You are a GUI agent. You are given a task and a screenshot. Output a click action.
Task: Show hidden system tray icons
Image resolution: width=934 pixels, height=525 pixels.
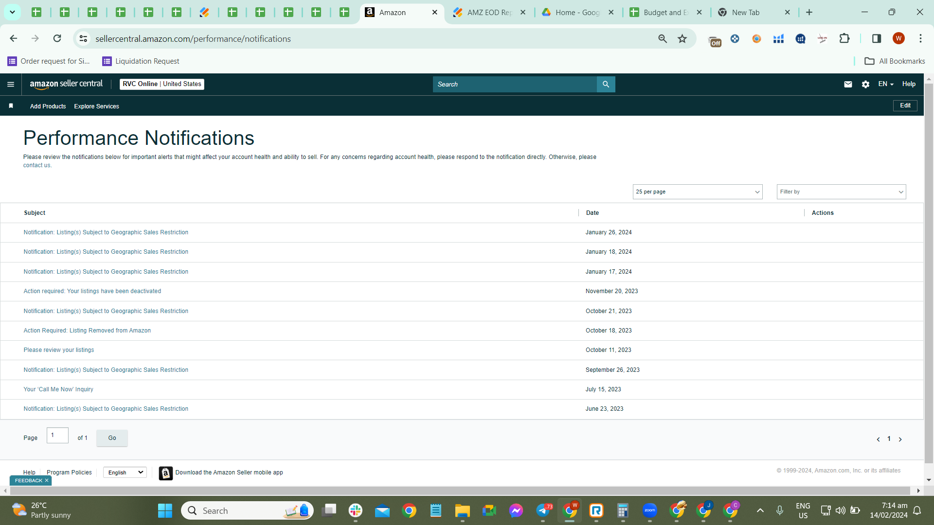[760, 510]
